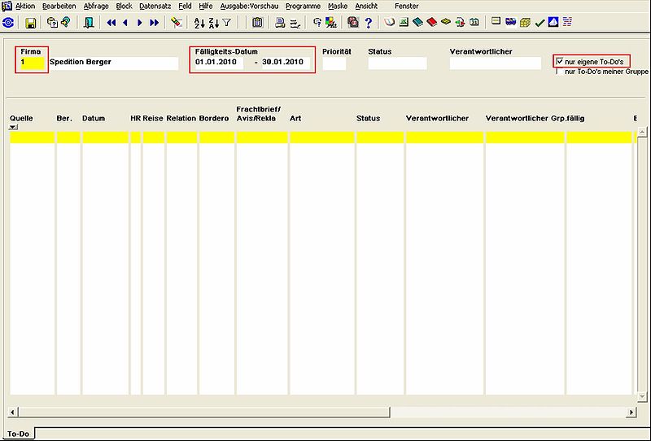
Task: Open the dropdown arrow under Quelle
Action: tap(13, 127)
